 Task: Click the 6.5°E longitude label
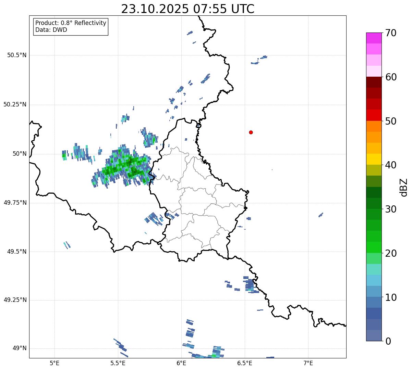[245, 363]
